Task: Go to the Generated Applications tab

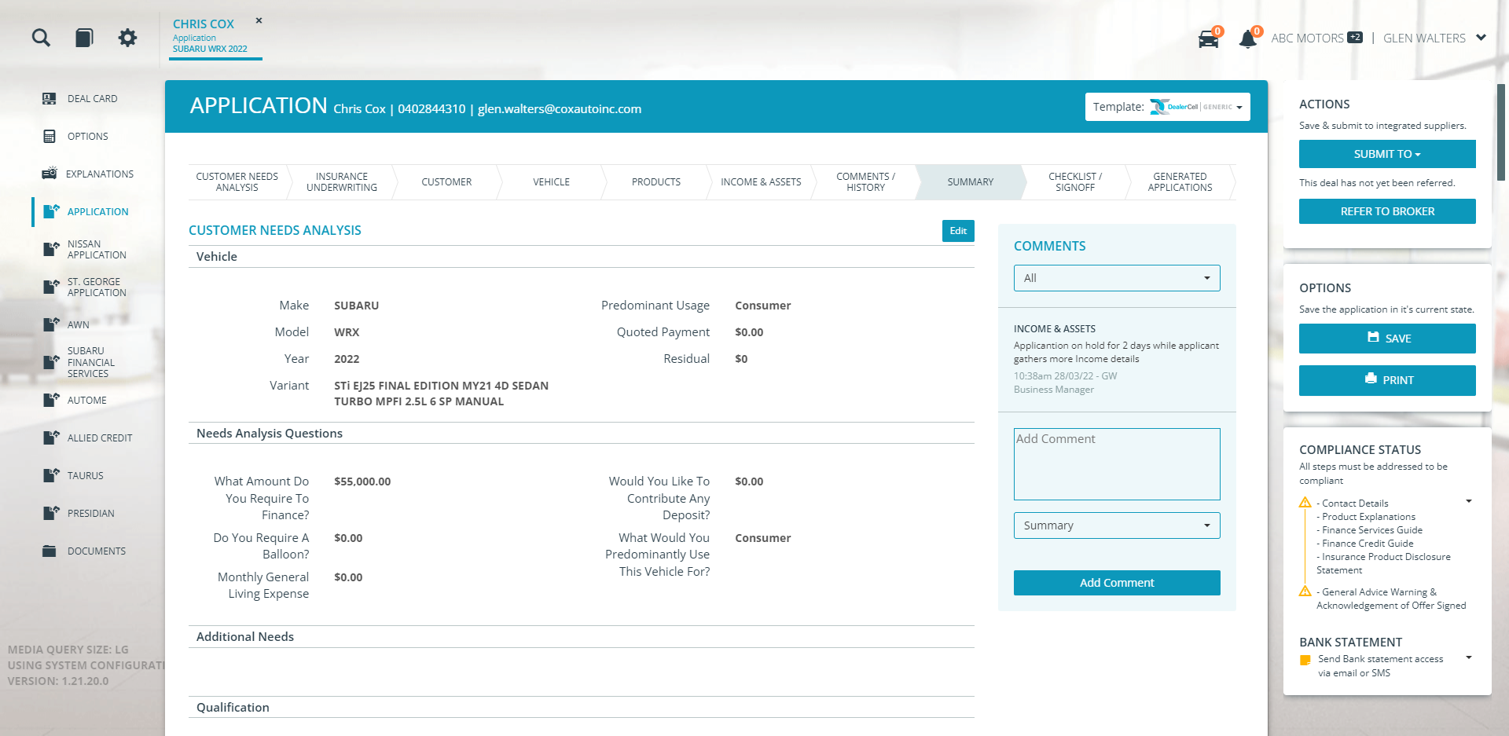Action: 1180,182
